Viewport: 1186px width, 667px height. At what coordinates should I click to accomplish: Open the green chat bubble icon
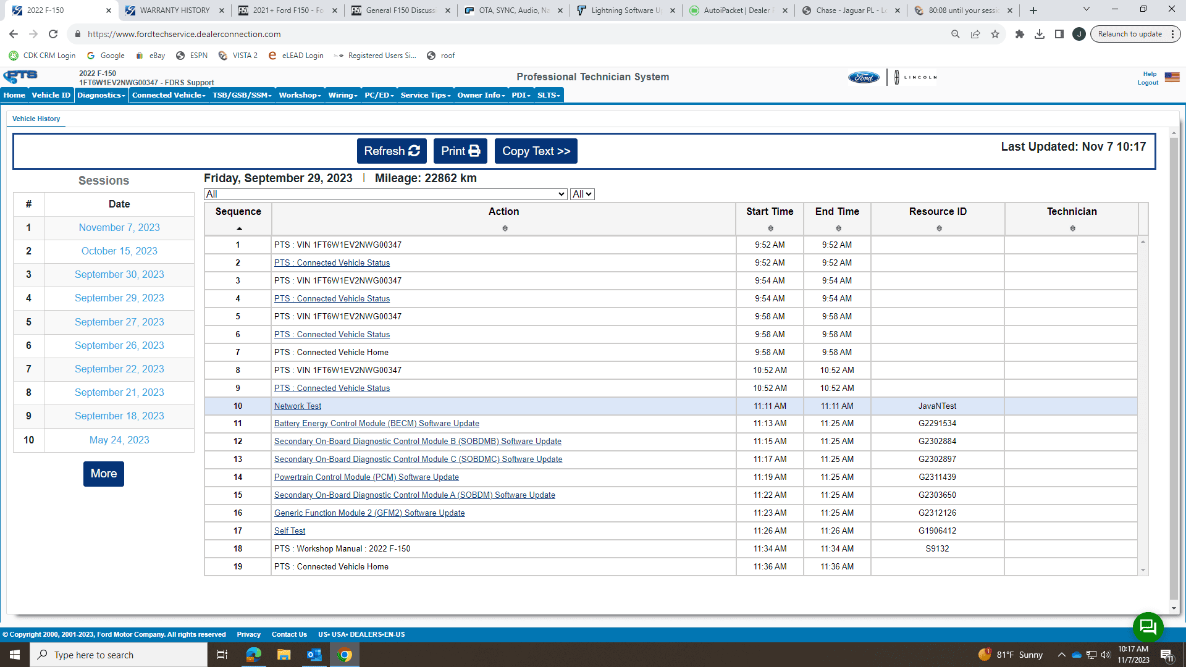1148,627
